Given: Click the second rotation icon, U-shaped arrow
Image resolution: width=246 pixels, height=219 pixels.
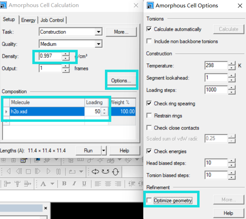Looking at the screenshot, I should [105, 172].
